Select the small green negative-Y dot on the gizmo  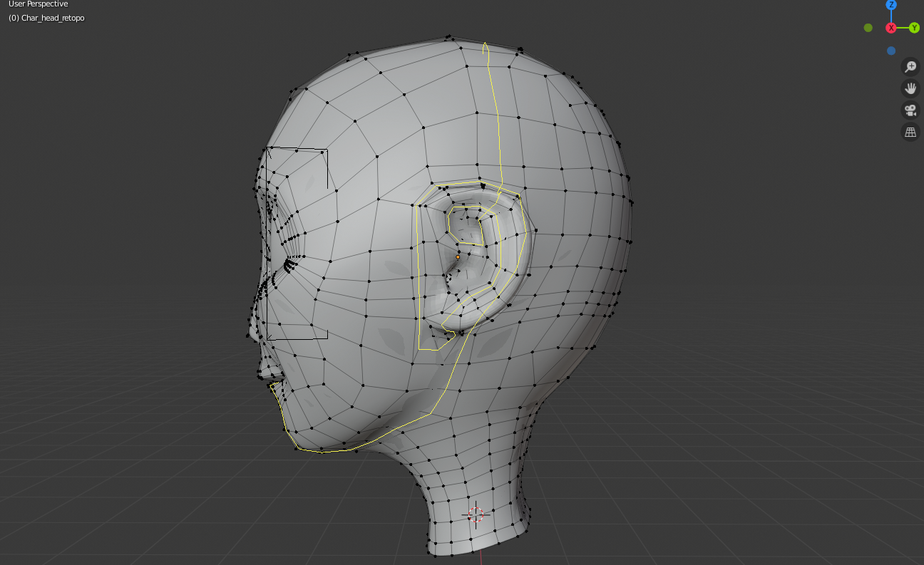pos(868,27)
